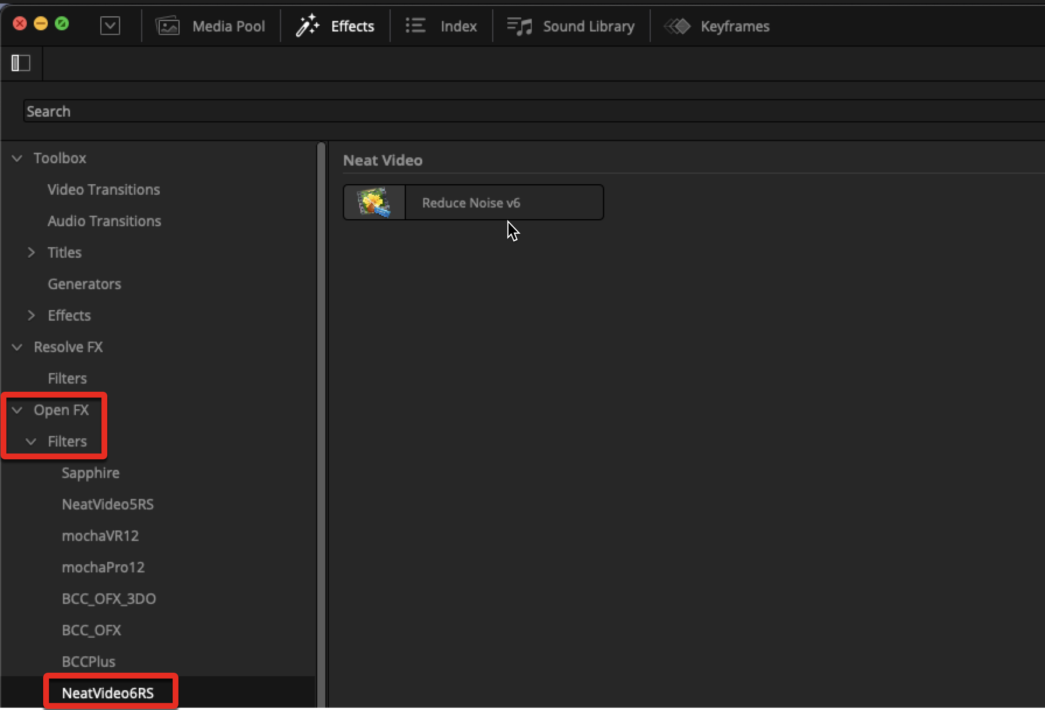Select BCCPlus filter group
The width and height of the screenshot is (1045, 710).
(89, 662)
